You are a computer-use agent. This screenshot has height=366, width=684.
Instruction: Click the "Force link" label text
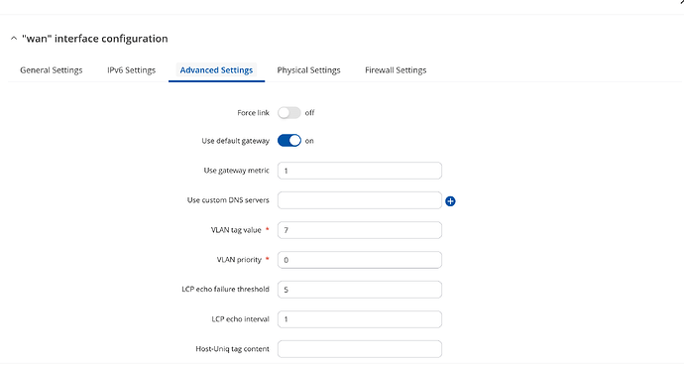pos(253,112)
